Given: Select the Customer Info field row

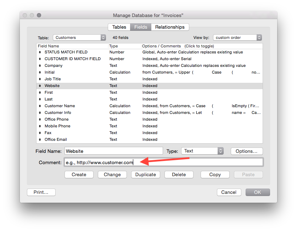Looking at the screenshot, I should click(x=58, y=112).
